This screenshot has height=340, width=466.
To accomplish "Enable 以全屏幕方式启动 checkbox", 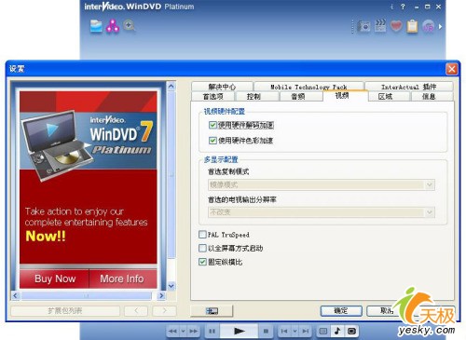I will click(x=202, y=248).
